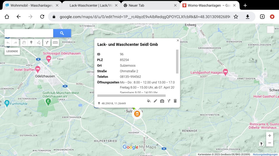Open a new browser tab
This screenshot has width=279, height=156.
tap(245, 5)
